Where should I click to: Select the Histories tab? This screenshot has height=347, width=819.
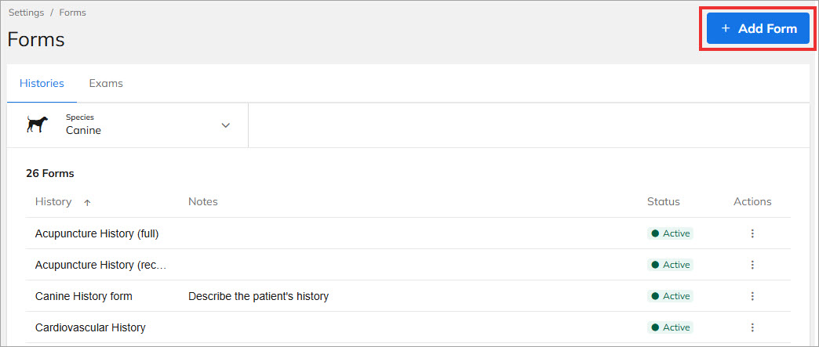[x=42, y=83]
